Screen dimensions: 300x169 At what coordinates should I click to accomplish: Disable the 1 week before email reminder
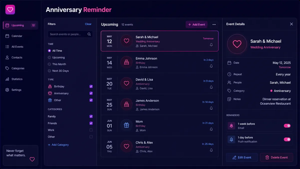pos(287,126)
